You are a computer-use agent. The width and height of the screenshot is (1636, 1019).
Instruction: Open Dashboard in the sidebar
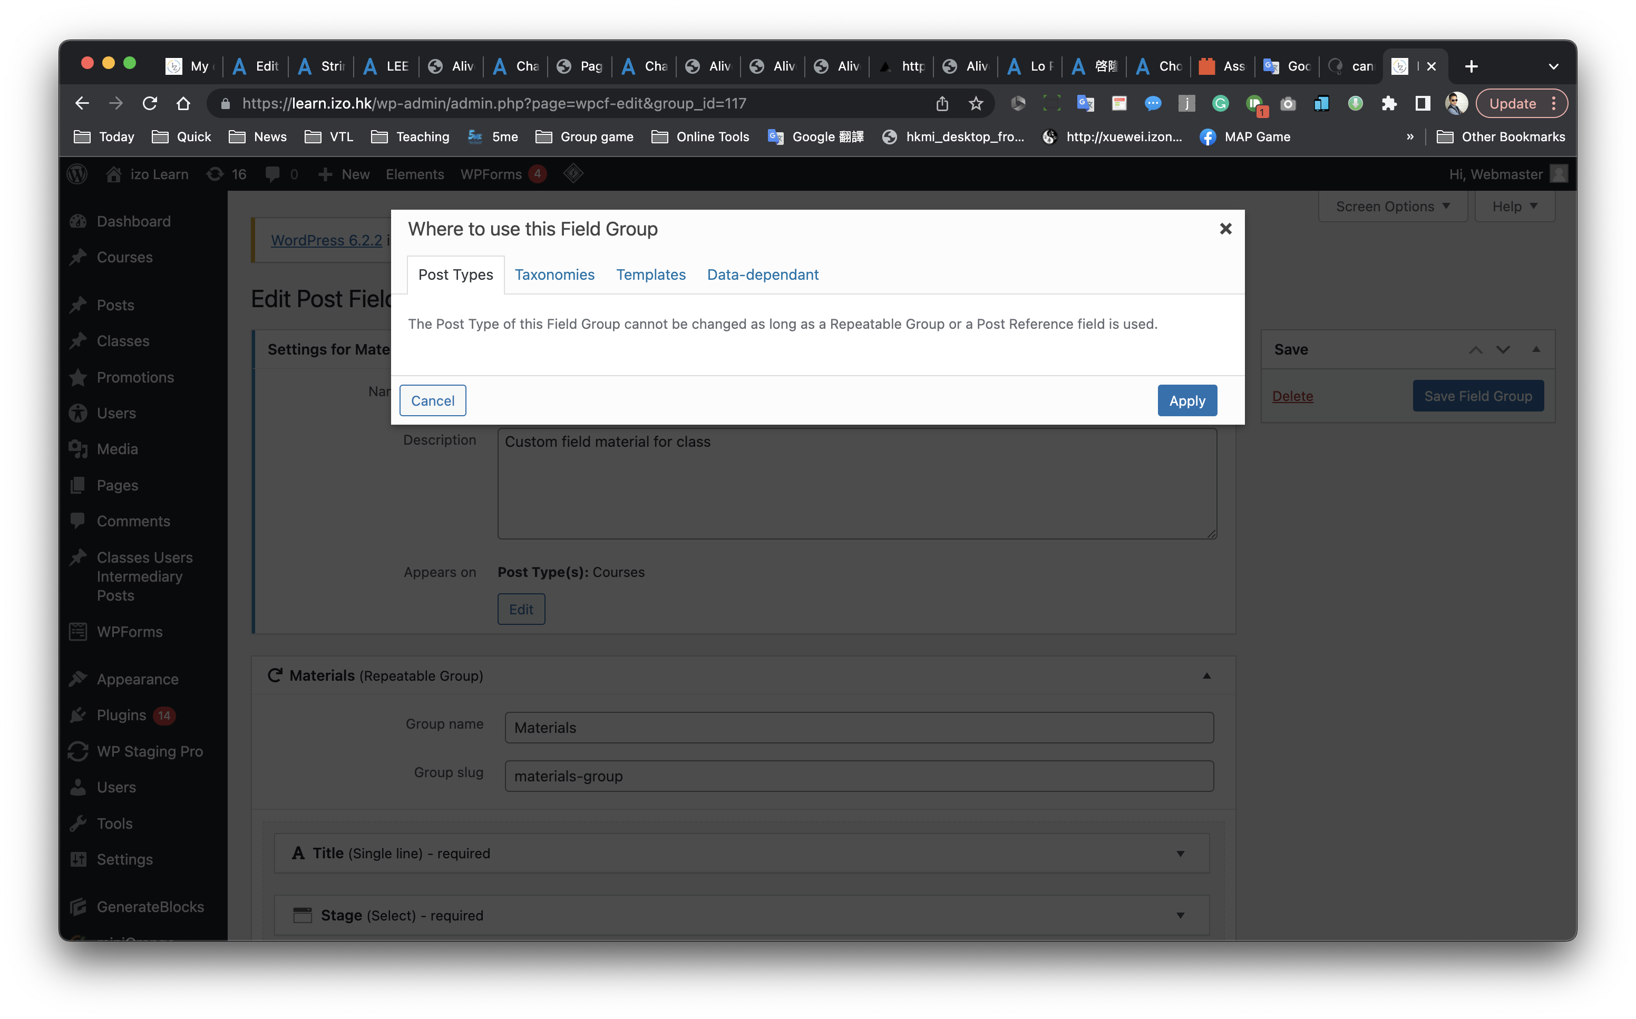[133, 221]
